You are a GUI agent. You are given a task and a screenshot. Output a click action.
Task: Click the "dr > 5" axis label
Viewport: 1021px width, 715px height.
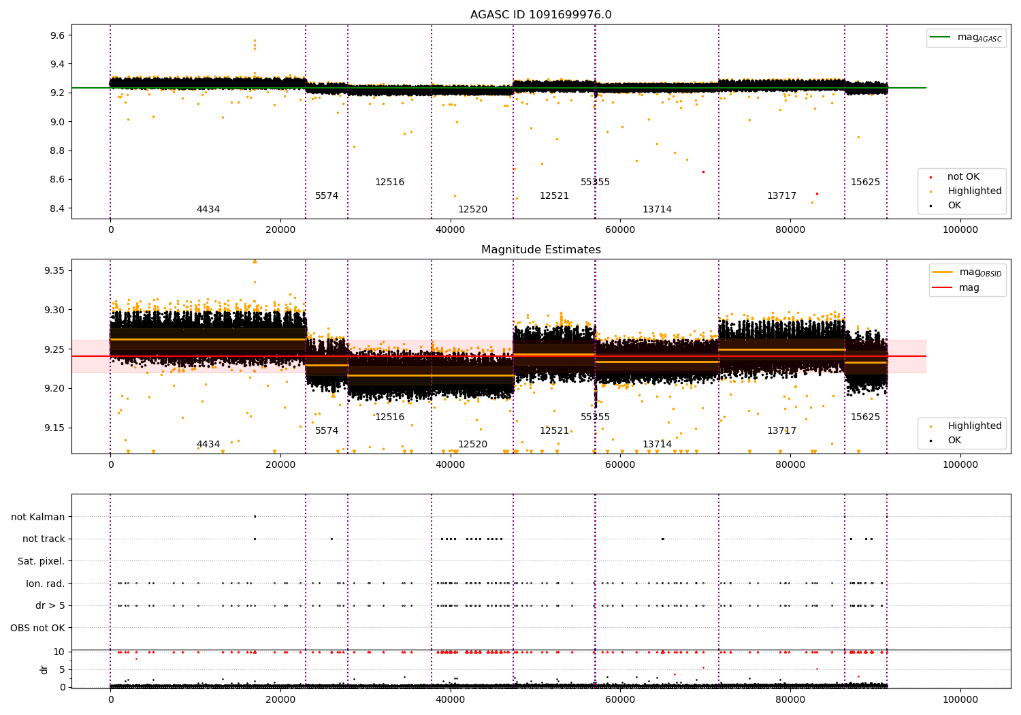click(x=50, y=605)
